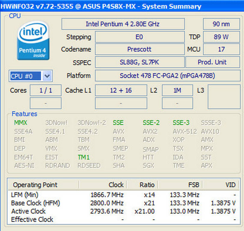Click the VID column header
Viewport: 244px width, 231px height.
click(230, 185)
